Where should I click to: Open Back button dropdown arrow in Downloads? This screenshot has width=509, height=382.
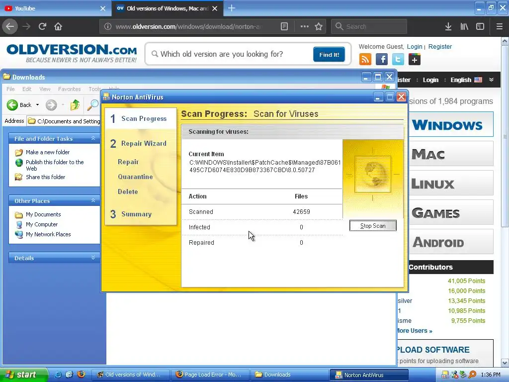tap(38, 105)
